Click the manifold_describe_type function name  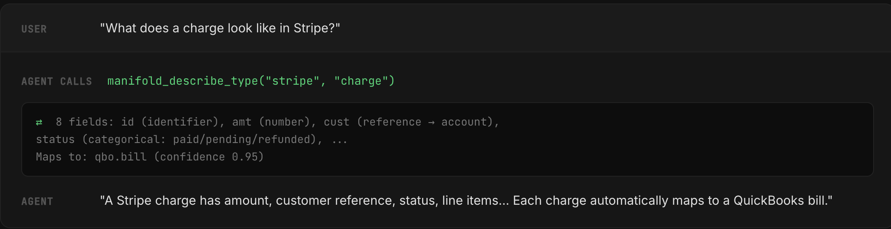point(183,81)
